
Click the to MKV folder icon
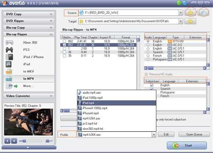tap(9, 72)
